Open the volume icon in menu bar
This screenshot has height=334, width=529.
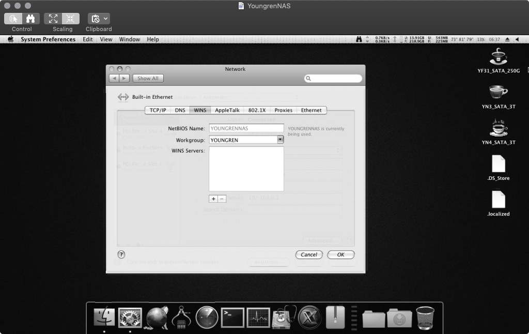(517, 39)
